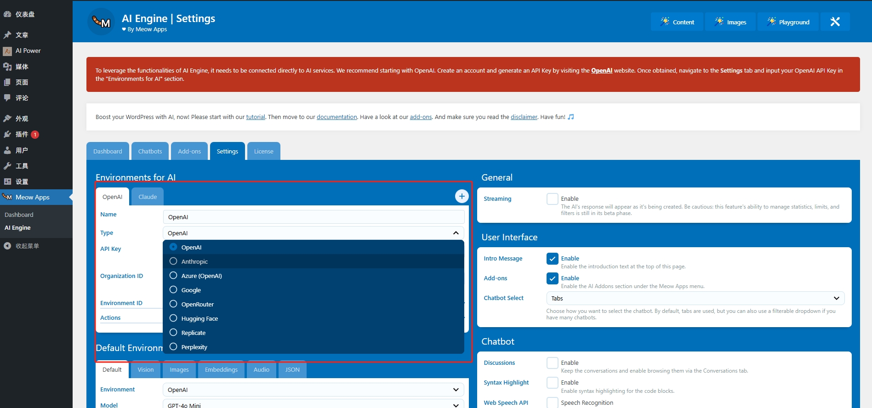Viewport: 872px width, 408px height.
Task: Uncheck the Add-ons Enable checkbox
Action: pos(553,278)
